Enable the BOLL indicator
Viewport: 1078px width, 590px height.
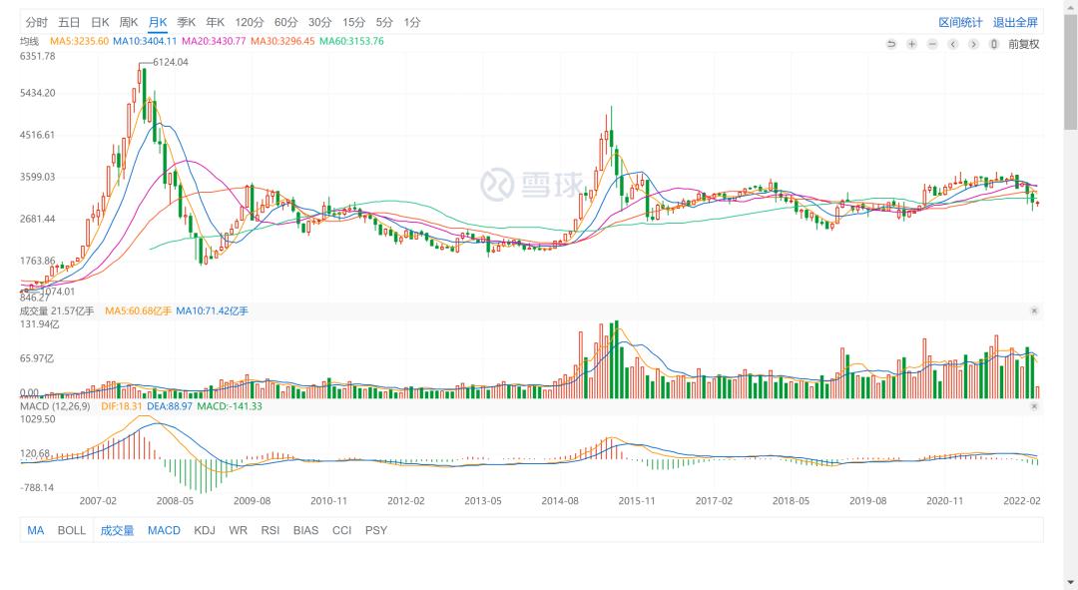(72, 530)
